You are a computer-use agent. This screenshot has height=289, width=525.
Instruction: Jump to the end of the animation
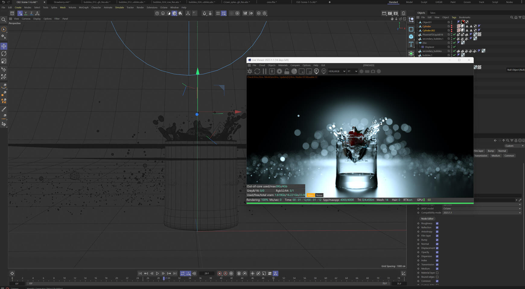[175, 274]
